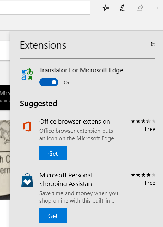Get the Office browser extension
The height and width of the screenshot is (227, 163).
click(53, 153)
